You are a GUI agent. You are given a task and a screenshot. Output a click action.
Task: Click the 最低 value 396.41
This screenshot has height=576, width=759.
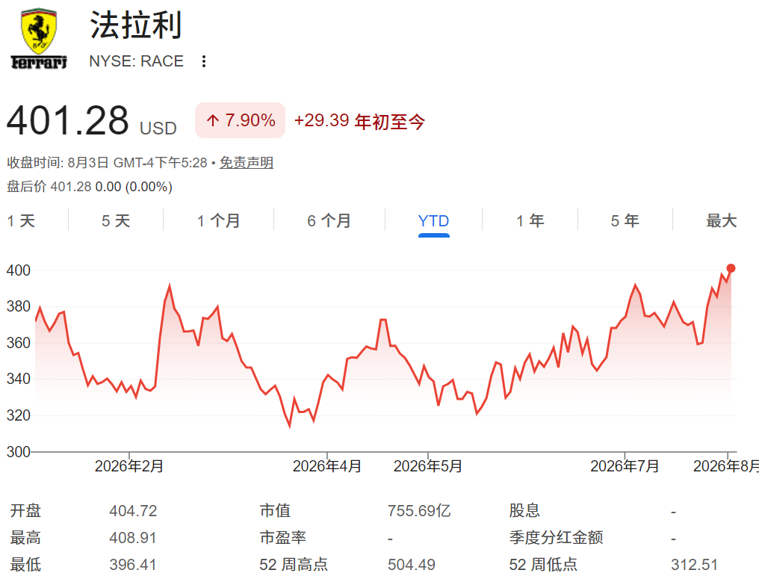coord(133,564)
